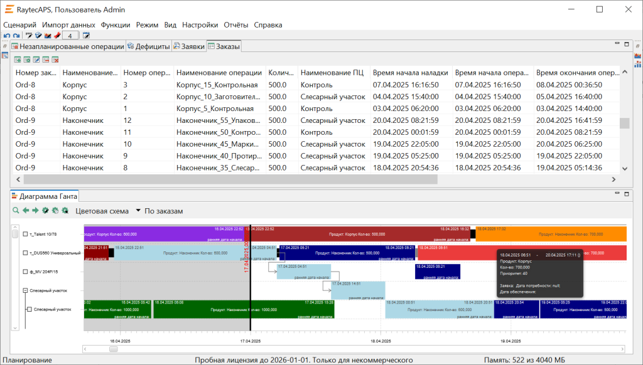Click the restore view icon on left sidebar
This screenshot has width=643, height=365.
click(5, 46)
